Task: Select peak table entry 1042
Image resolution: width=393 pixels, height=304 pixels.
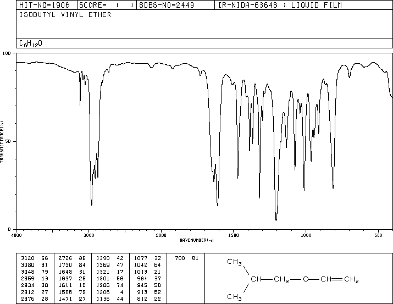Action: [x=141, y=265]
